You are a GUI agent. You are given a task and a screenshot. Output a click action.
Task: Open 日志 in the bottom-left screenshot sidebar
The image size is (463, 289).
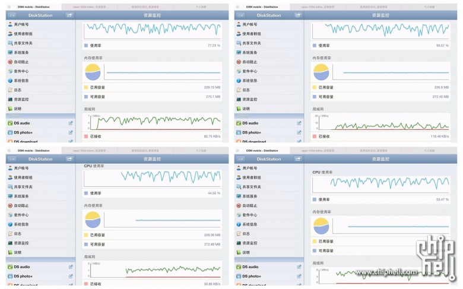[18, 234]
